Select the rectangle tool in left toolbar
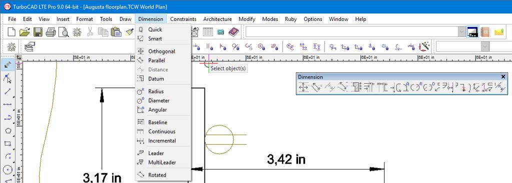512x183 pixels. (8, 144)
